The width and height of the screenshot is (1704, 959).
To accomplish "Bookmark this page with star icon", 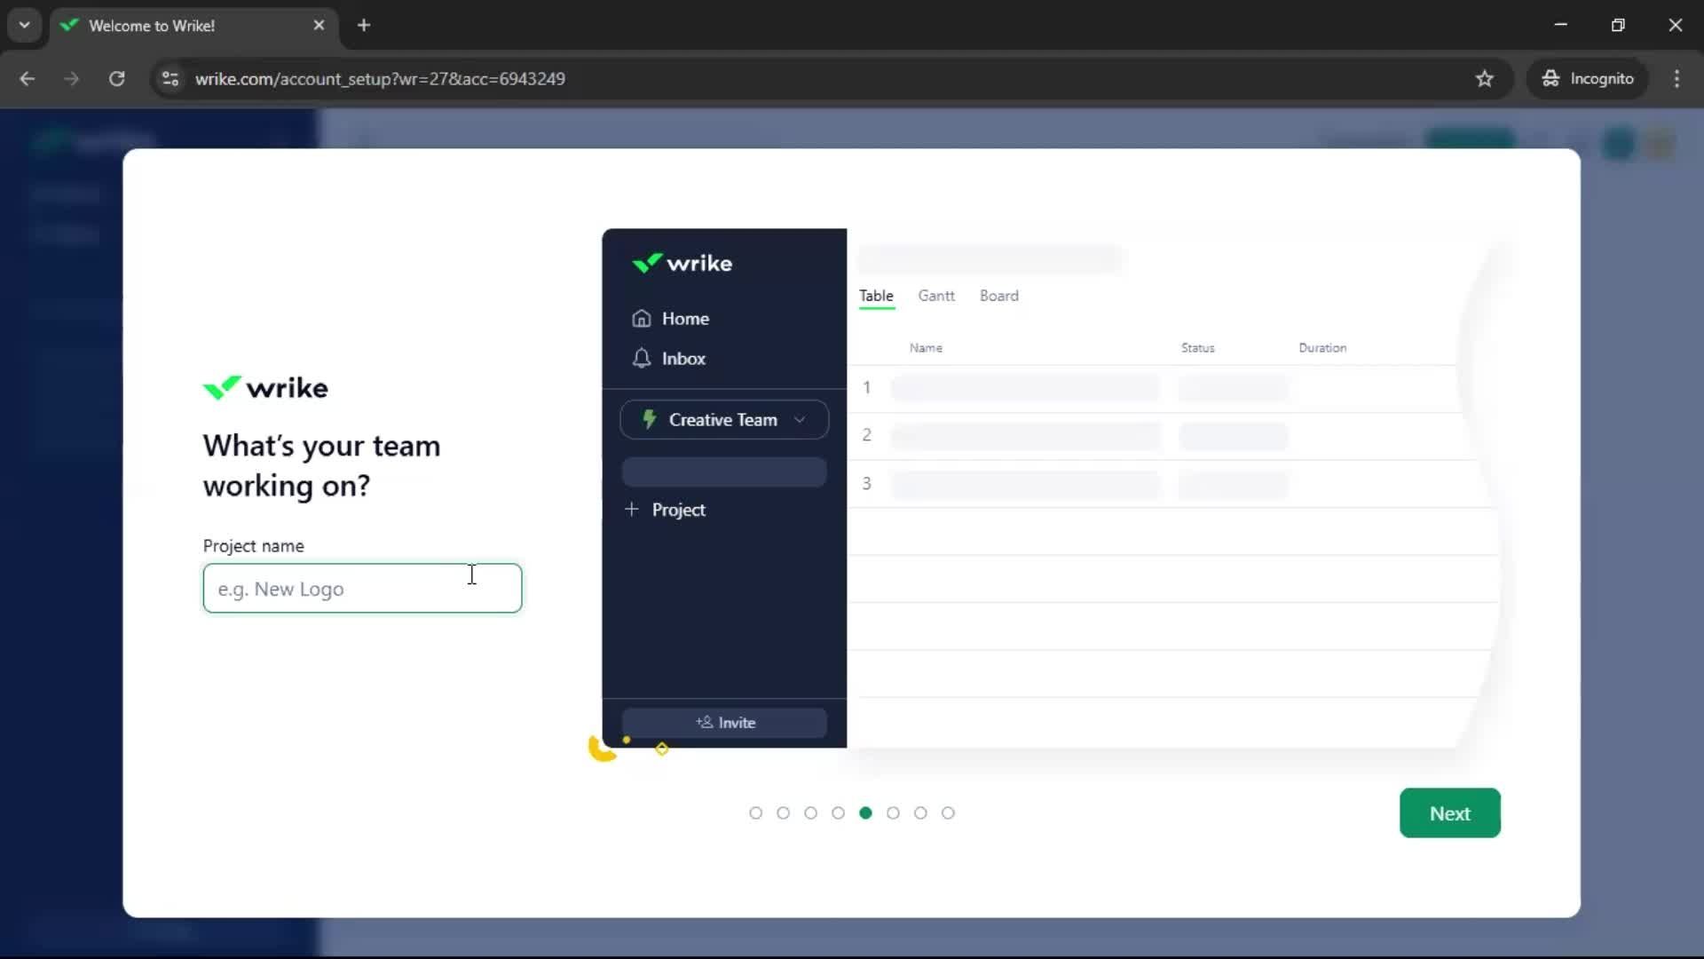I will click(1484, 78).
